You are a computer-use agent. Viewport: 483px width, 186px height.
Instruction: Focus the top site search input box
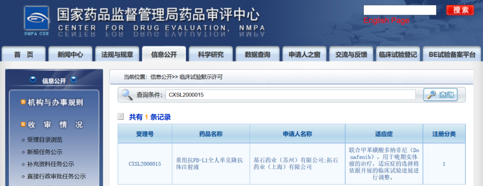tap(400, 10)
